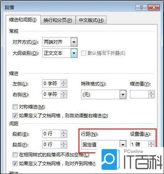Increase spacing before paragraph (段前) up arrow
164x174 pixels.
(64, 132)
